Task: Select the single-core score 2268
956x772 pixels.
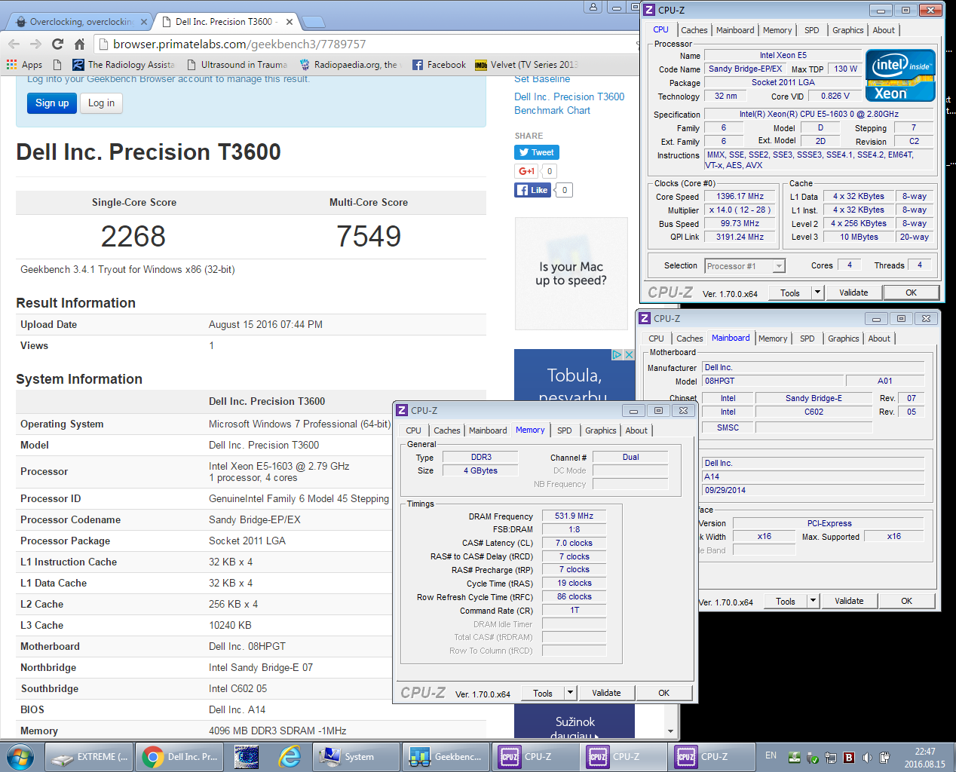Action: pos(133,236)
